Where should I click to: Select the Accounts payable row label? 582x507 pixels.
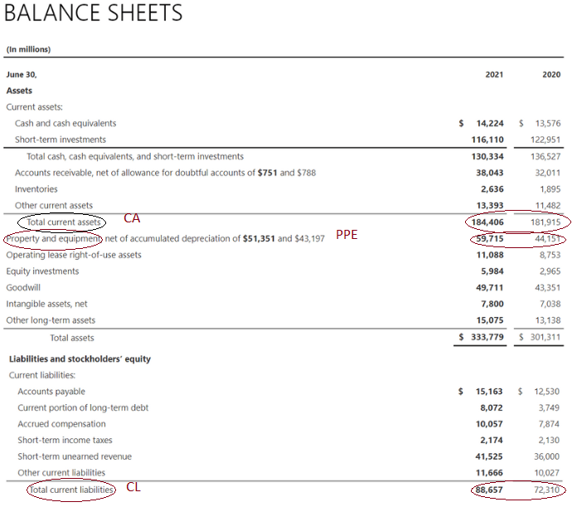(51, 392)
